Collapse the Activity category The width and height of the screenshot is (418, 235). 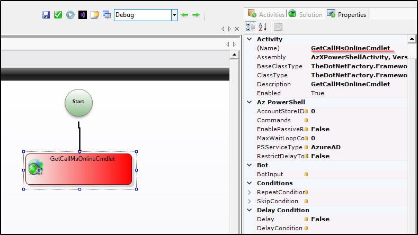[250, 39]
